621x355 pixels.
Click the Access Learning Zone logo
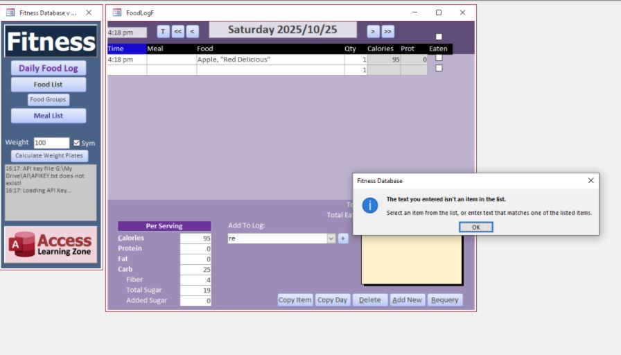point(51,244)
